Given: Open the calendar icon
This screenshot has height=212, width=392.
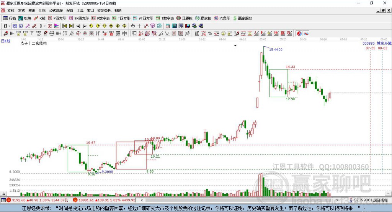Looking at the screenshot, I should pos(168,26).
